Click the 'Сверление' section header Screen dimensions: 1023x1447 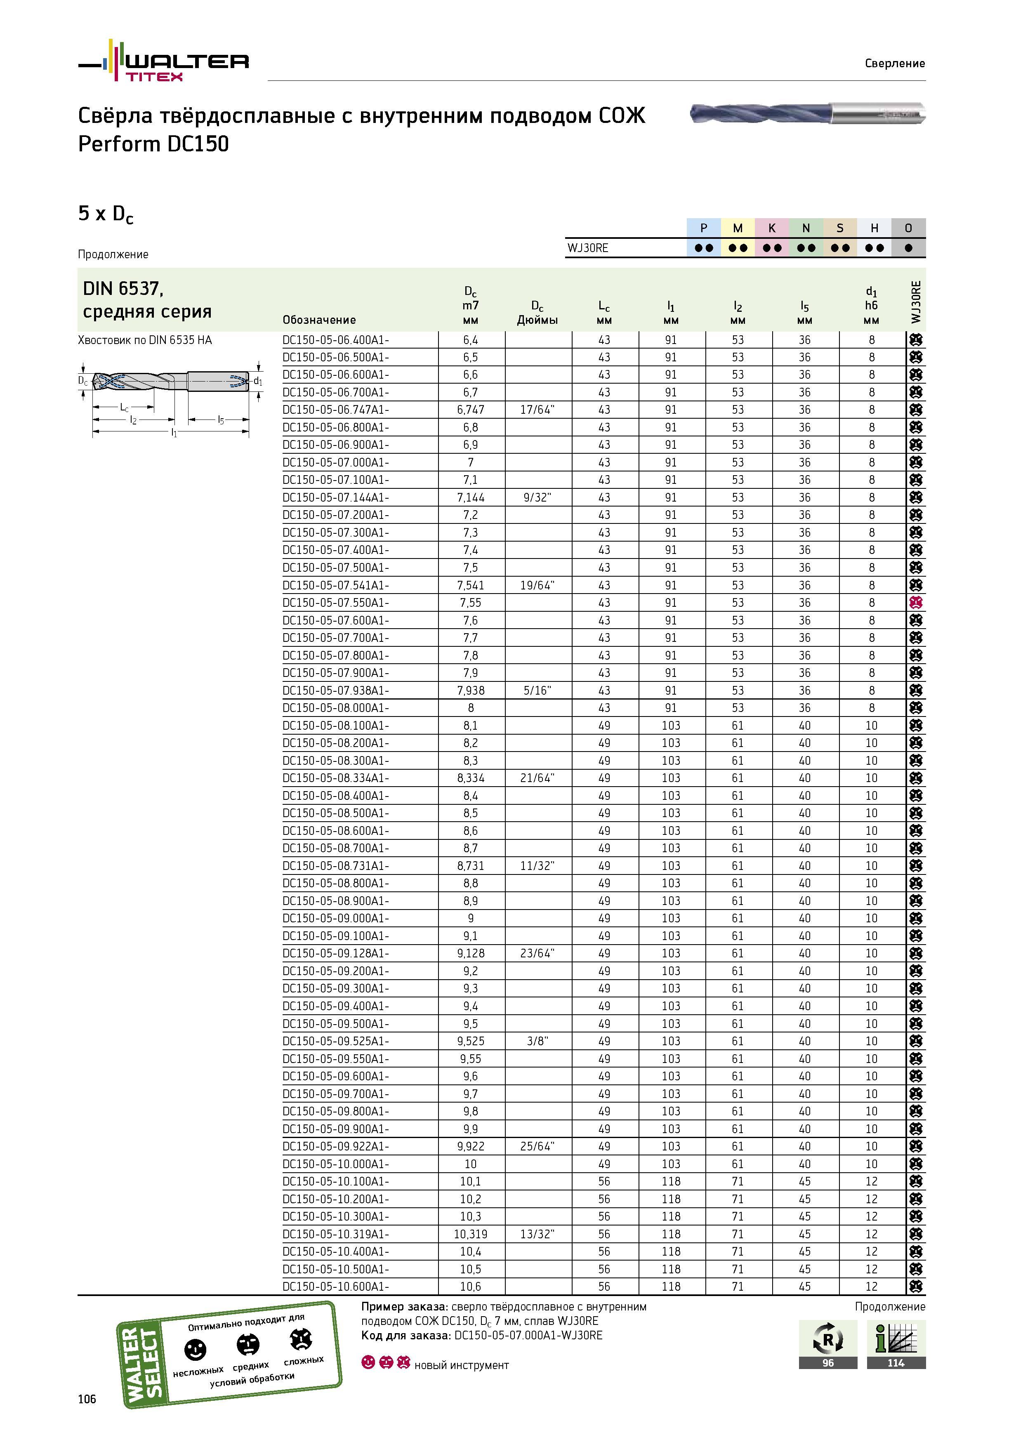pos(895,63)
